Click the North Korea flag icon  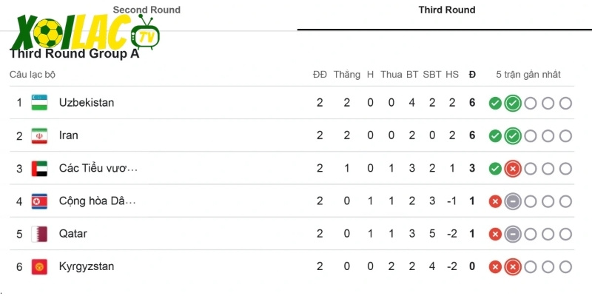[40, 201]
